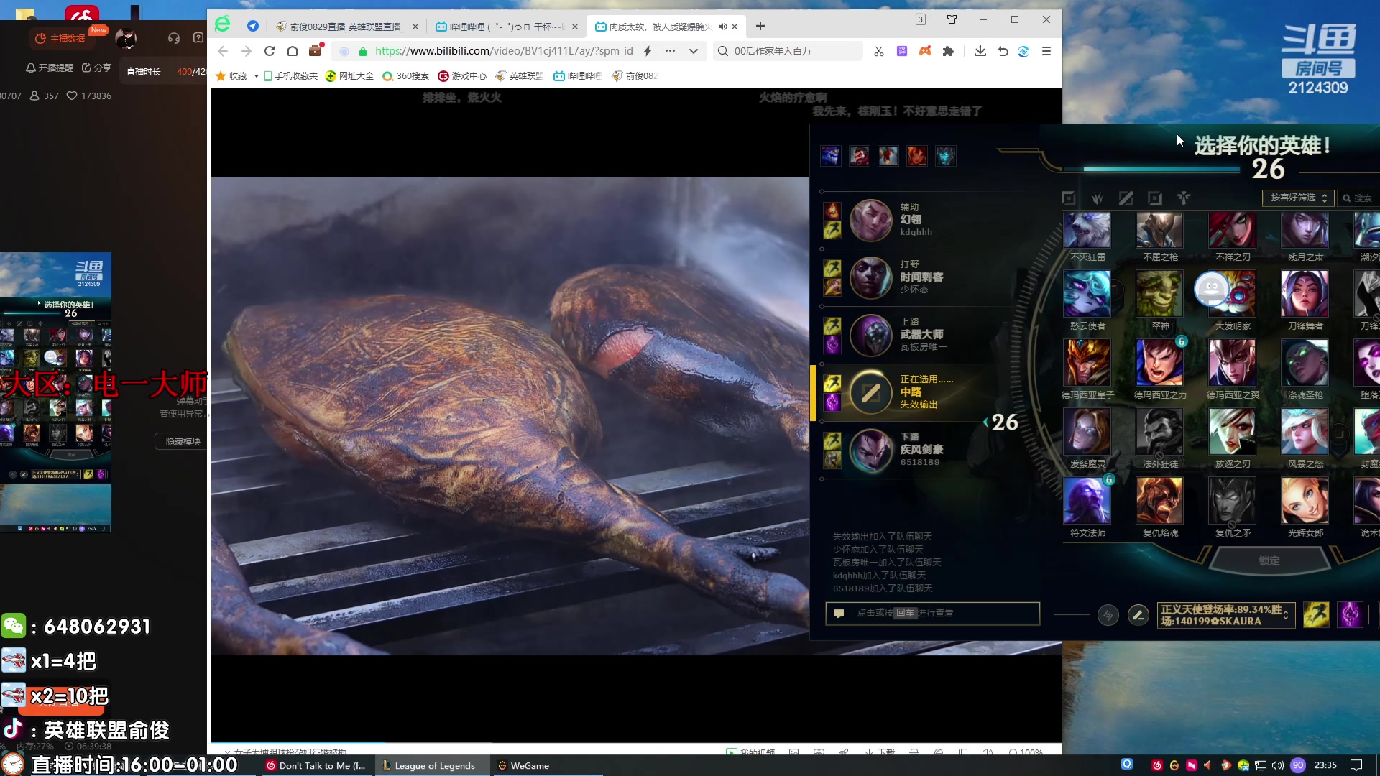Open the browser downloads icon
Viewport: 1380px width, 776px height.
tap(980, 51)
